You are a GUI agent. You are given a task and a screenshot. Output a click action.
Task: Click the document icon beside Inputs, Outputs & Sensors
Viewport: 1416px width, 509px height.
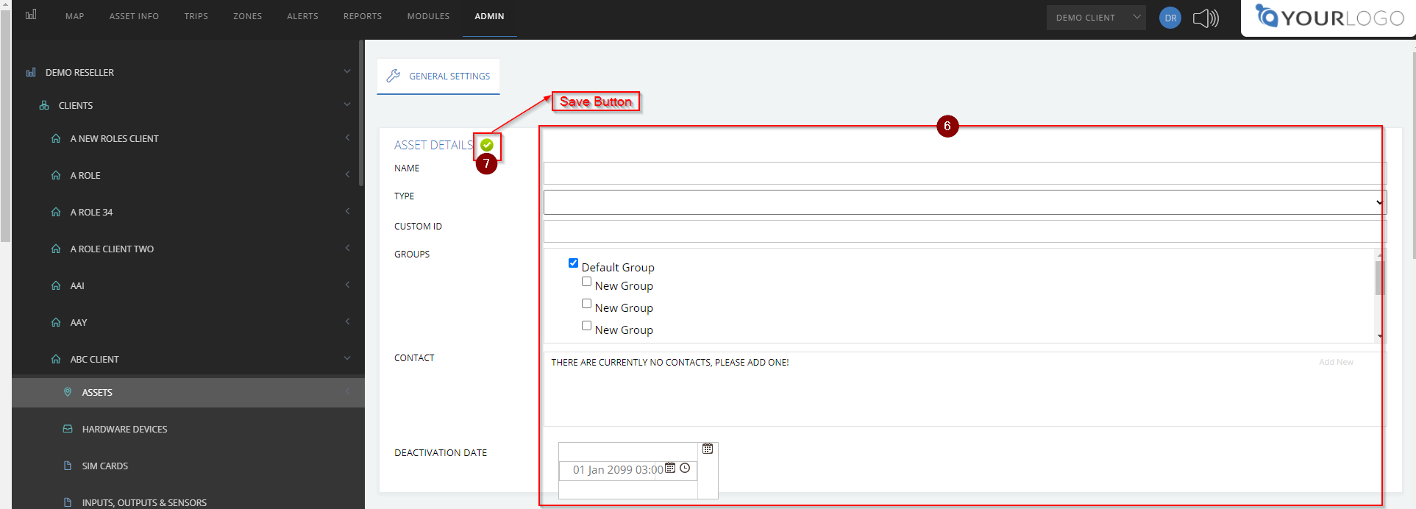click(x=68, y=502)
